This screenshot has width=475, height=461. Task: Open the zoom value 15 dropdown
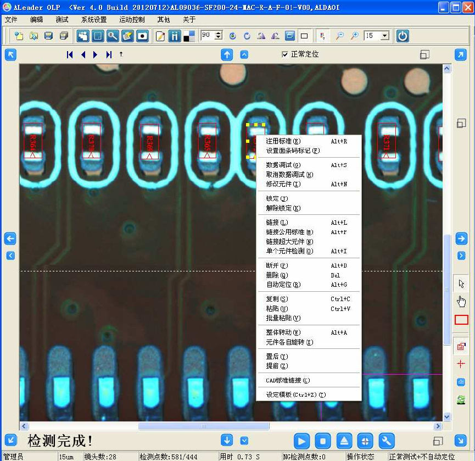point(385,36)
